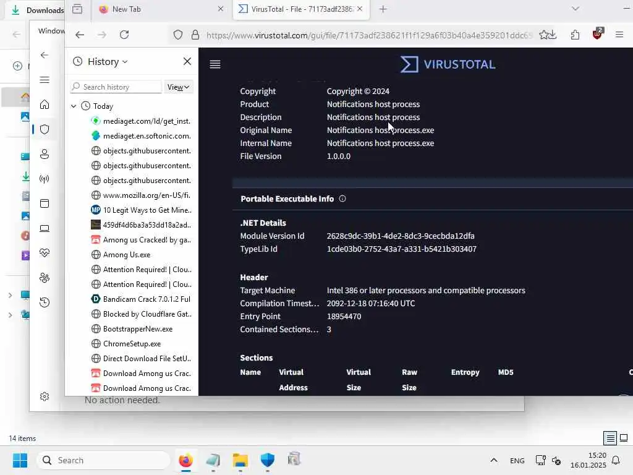
Task: Open 459df4d6ba3a53dd18a2ad history entry
Action: pos(142,225)
